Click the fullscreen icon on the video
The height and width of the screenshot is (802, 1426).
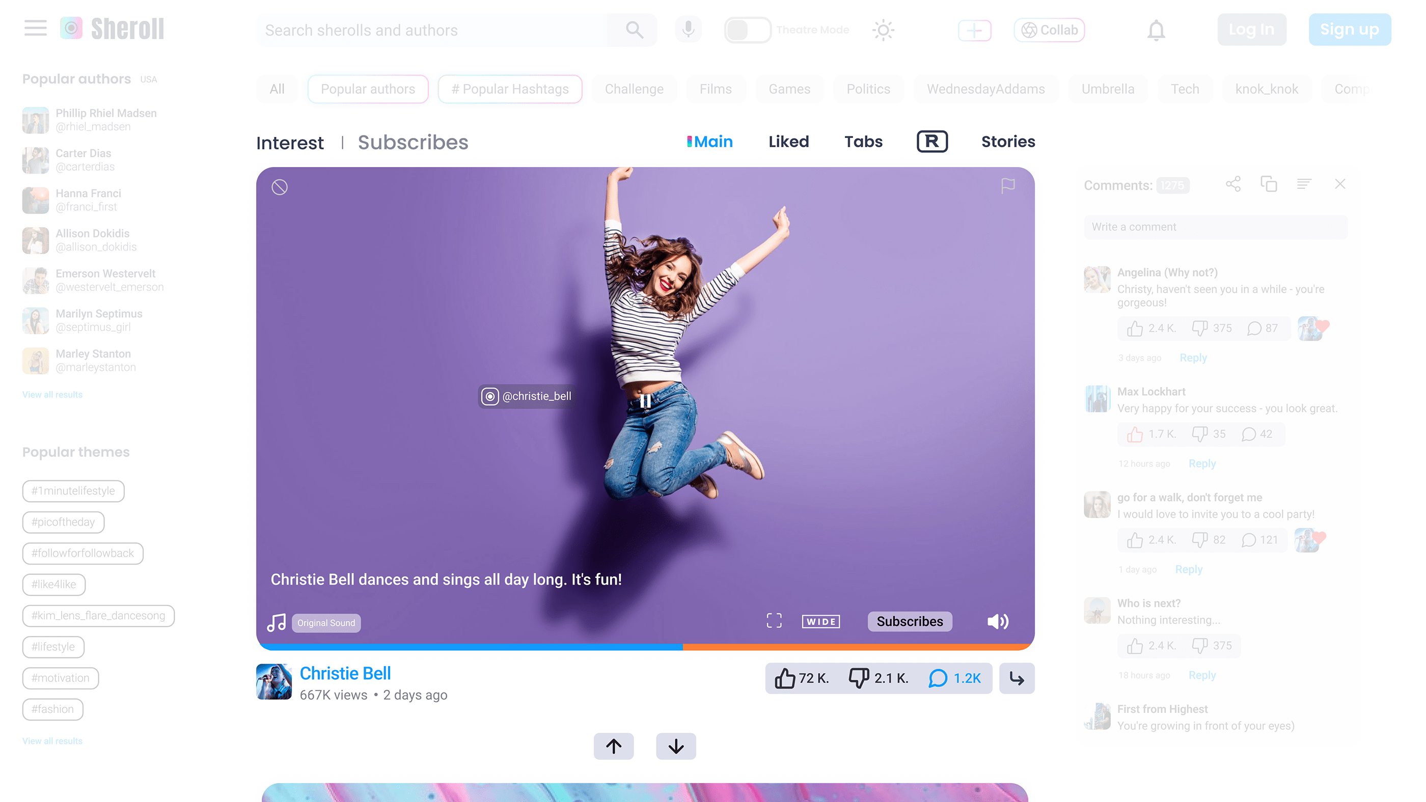tap(774, 620)
